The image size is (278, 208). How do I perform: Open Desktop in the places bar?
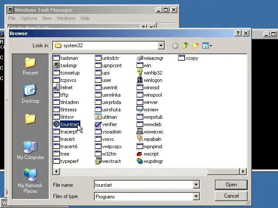(30, 94)
